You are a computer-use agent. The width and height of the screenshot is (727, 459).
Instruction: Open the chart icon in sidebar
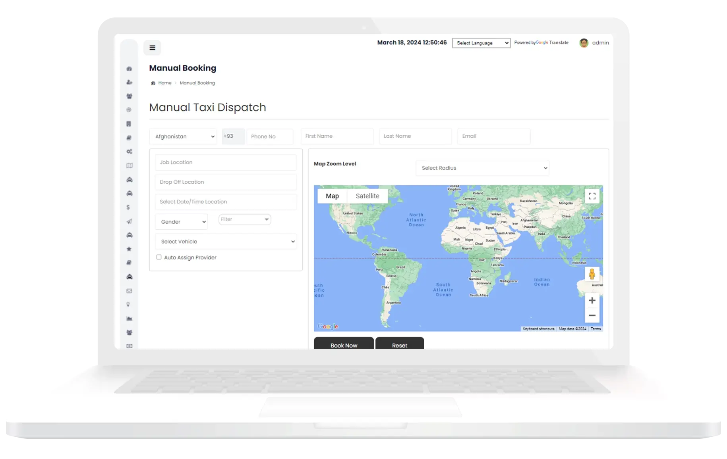coord(129,319)
